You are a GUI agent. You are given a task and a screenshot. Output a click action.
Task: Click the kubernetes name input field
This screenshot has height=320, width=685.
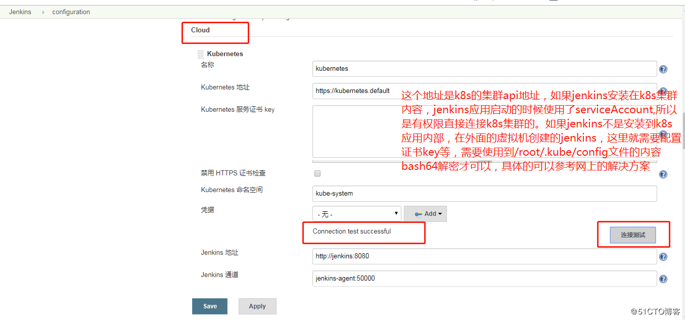point(484,68)
